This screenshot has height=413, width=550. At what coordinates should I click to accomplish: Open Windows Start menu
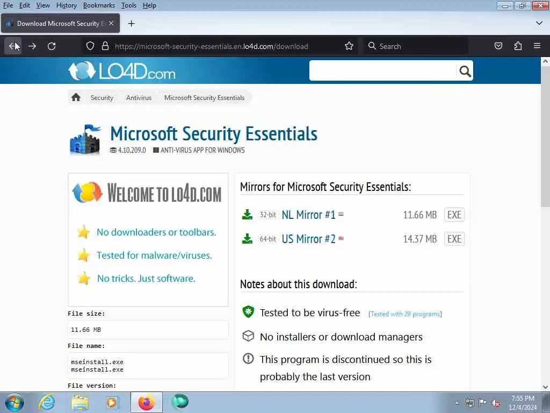[15, 402]
